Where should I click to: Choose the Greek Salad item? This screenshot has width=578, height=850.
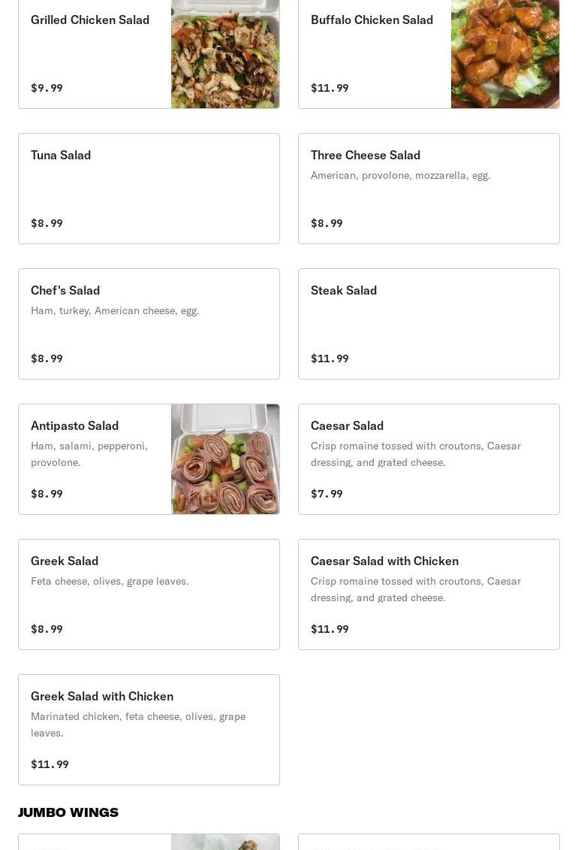(149, 594)
